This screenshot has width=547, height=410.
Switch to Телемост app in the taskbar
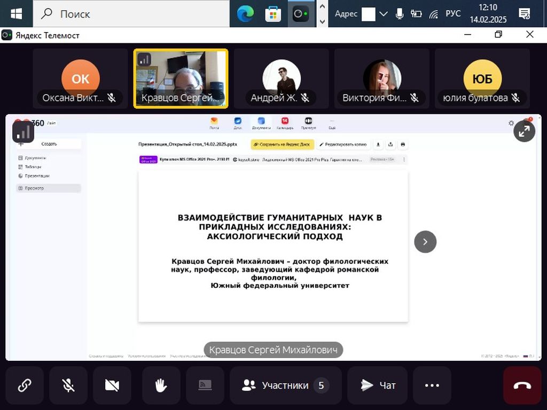301,14
